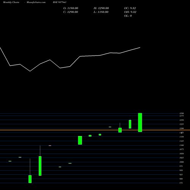
Task: Select the open value 'O: 1180.00'
Action: (x=71, y=8)
